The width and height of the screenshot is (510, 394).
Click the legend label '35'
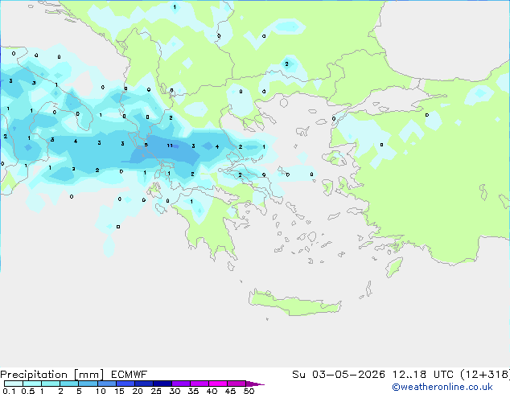tap(193, 391)
